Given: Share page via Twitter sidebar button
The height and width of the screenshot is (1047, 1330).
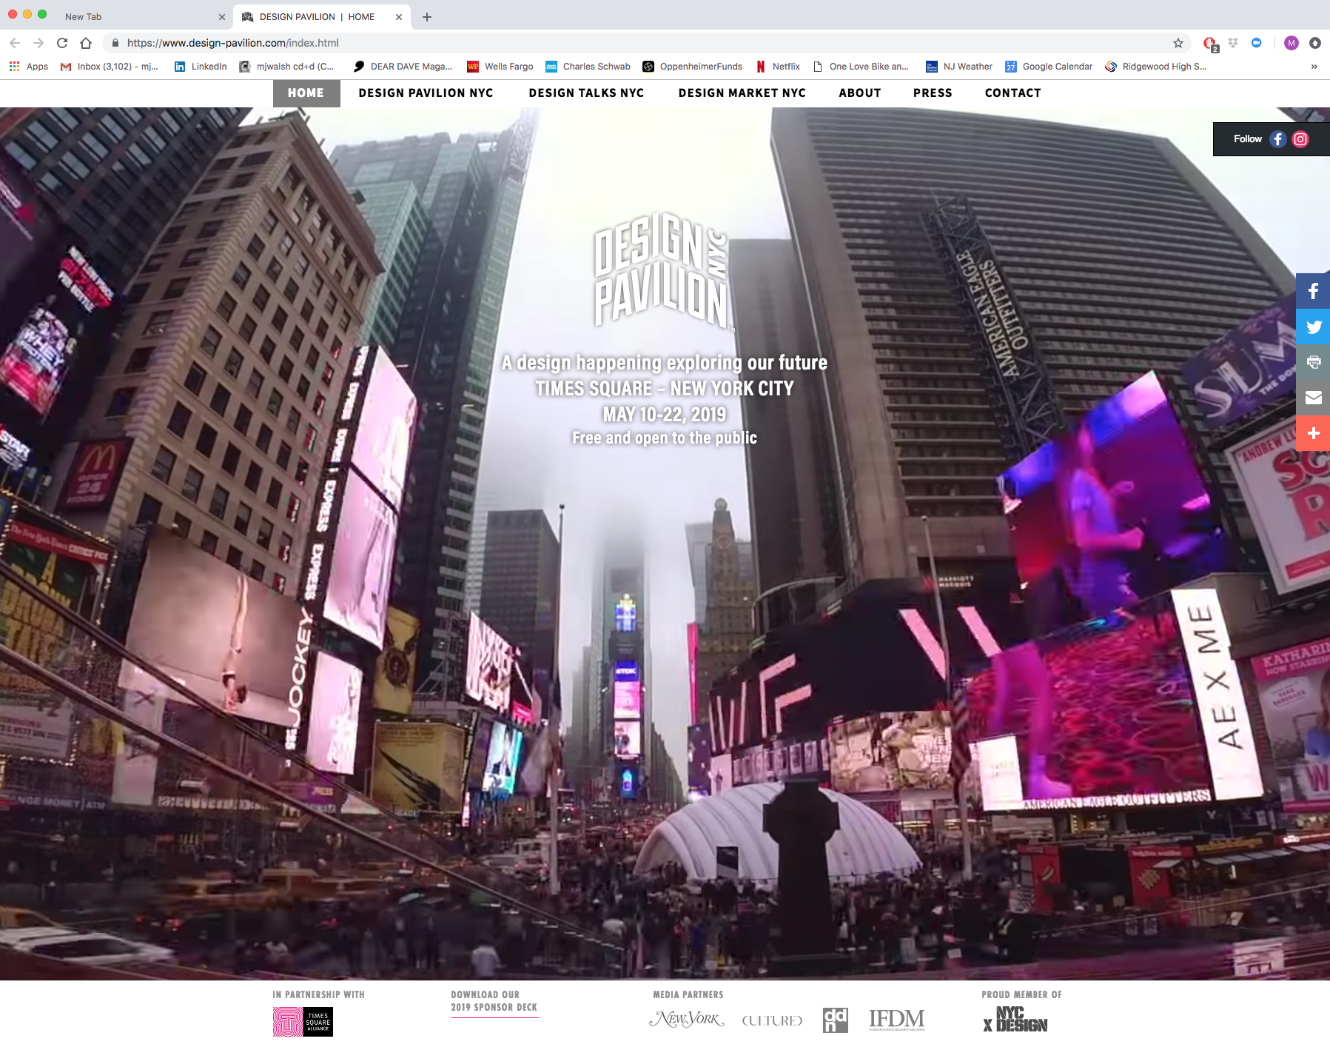Looking at the screenshot, I should click(1313, 327).
